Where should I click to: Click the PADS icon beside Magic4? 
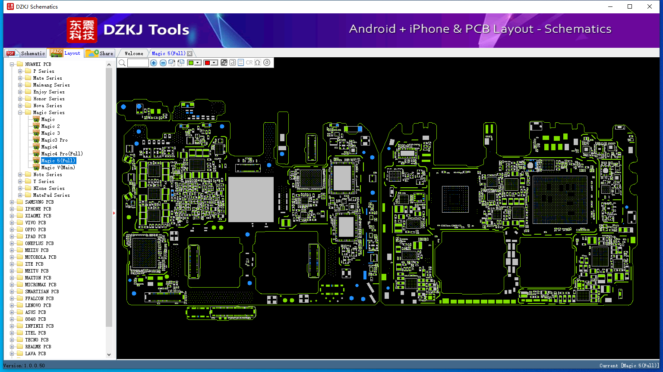36,147
